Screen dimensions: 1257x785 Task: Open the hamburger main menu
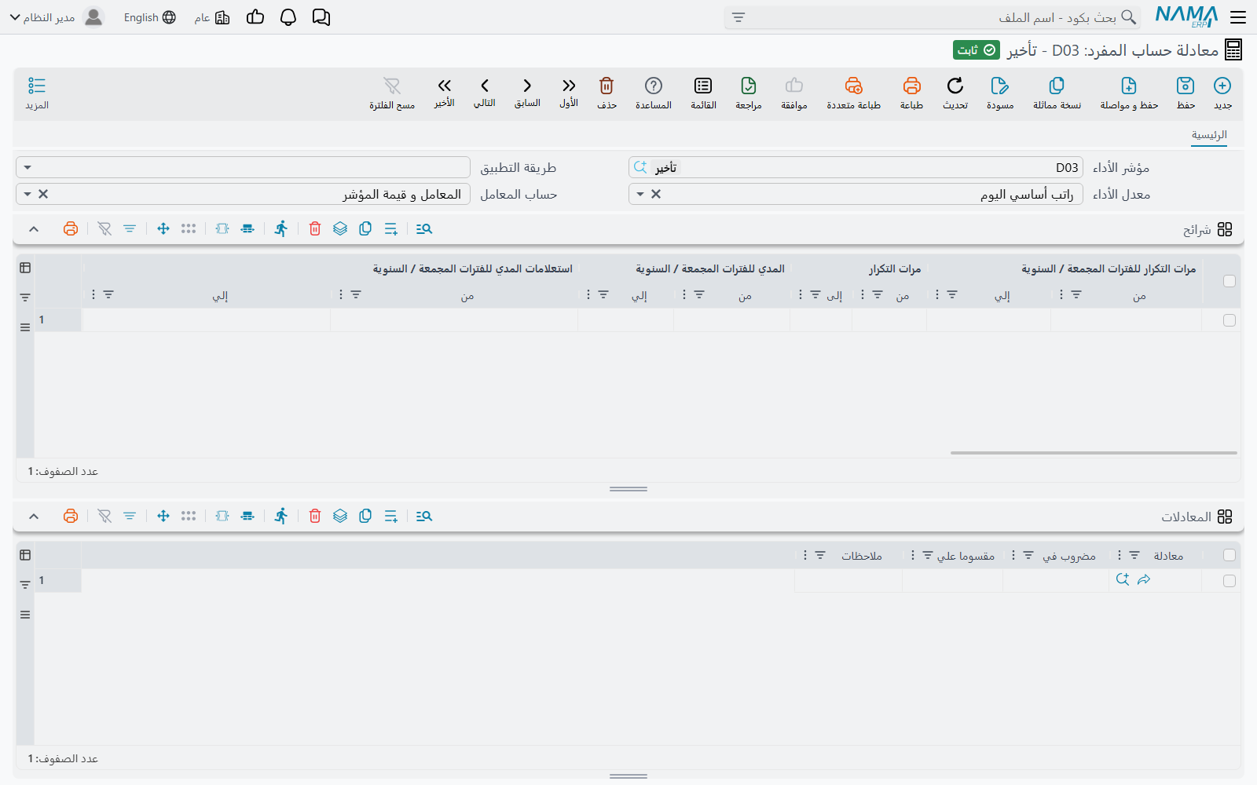[x=1238, y=17]
